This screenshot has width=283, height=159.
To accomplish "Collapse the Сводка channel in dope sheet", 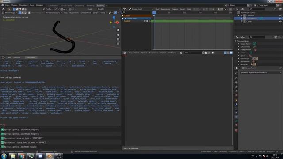I will 123,16.
